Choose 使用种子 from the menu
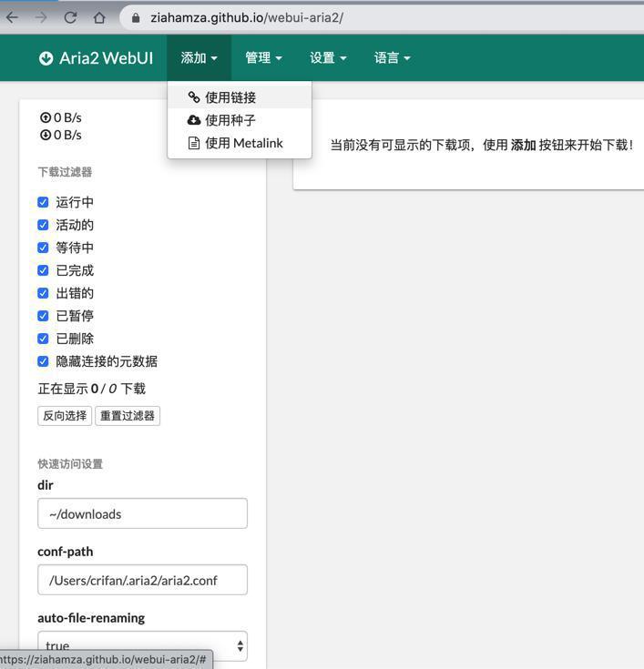The image size is (644, 669). click(240, 120)
